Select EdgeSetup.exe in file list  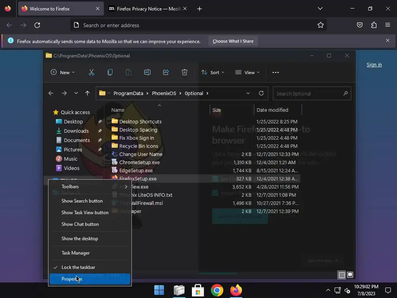point(136,171)
